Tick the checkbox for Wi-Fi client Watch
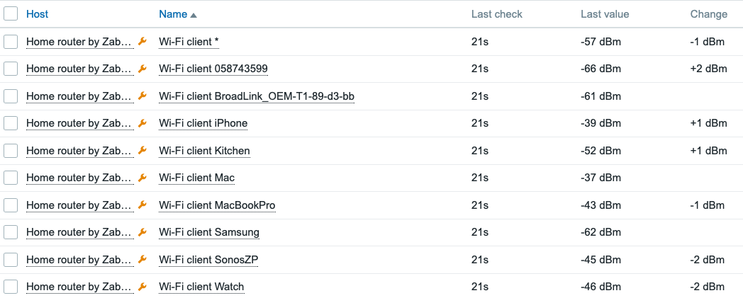This screenshot has width=743, height=298. coord(10,287)
